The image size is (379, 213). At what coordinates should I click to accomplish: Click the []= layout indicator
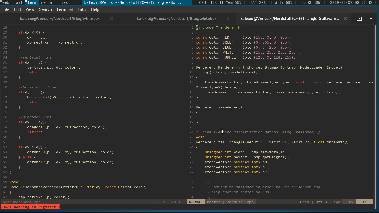click(76, 2)
